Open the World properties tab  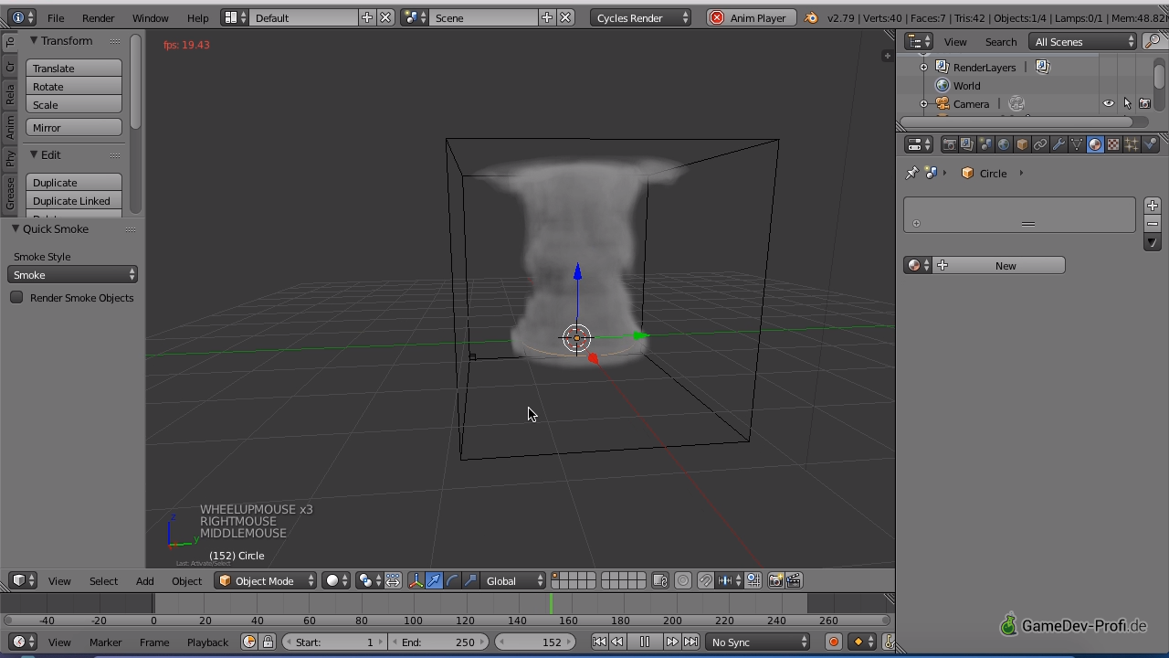1004,144
